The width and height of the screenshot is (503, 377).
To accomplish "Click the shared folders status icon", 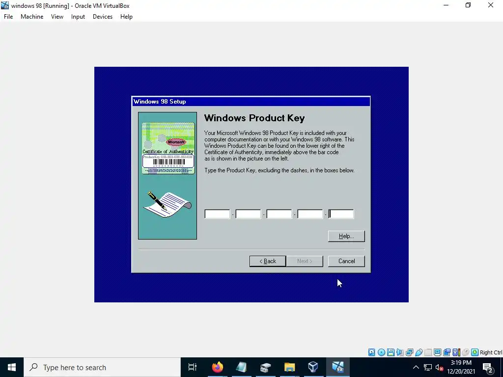I will tap(428, 352).
